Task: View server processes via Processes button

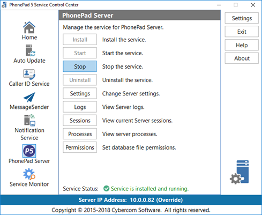Action: coord(80,134)
